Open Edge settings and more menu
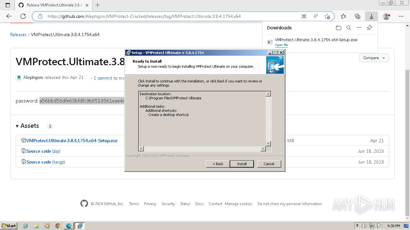410x230 pixels. (x=401, y=16)
